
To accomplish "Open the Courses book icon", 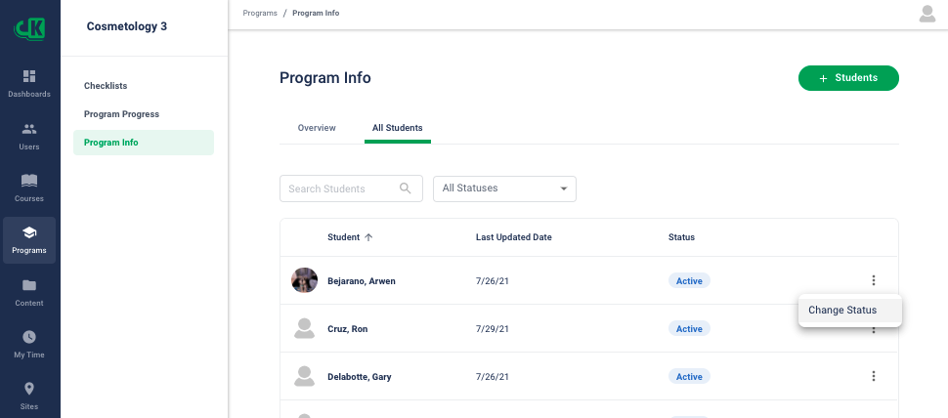I will [x=29, y=181].
